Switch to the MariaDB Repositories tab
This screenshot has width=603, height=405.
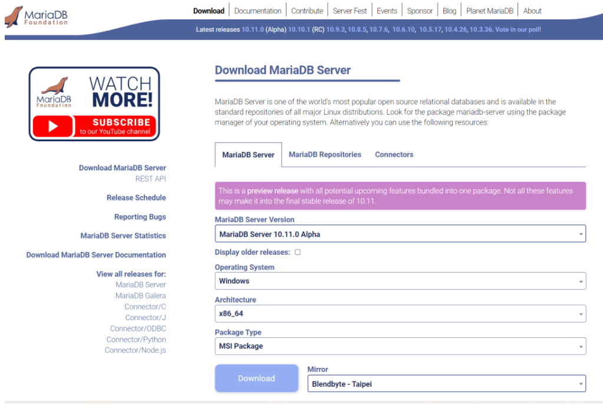(325, 154)
